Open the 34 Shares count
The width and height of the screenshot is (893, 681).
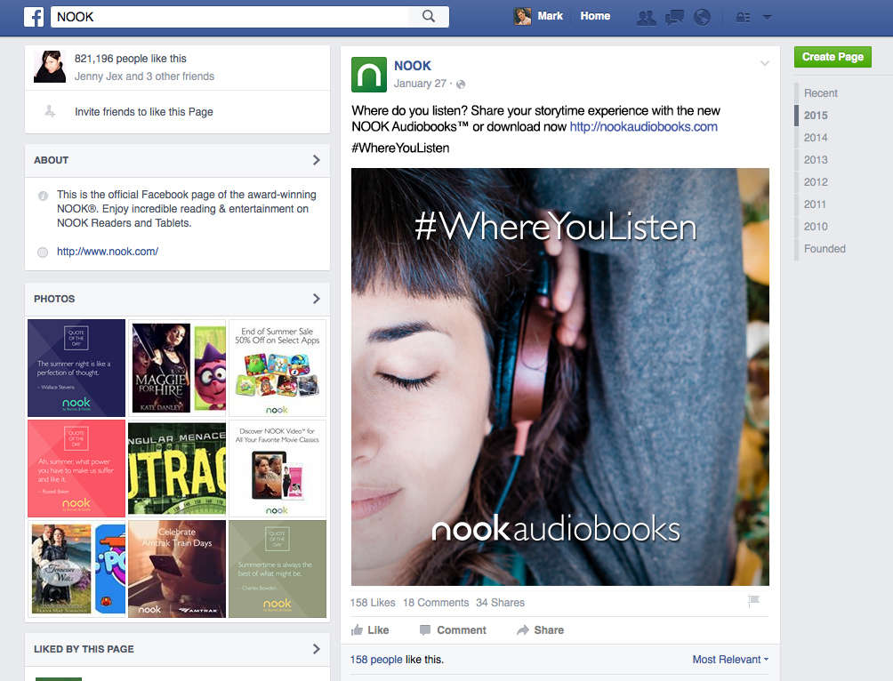click(500, 603)
